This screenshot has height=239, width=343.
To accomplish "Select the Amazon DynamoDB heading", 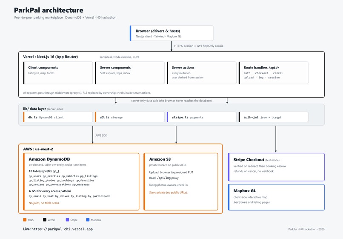I will point(49,159).
